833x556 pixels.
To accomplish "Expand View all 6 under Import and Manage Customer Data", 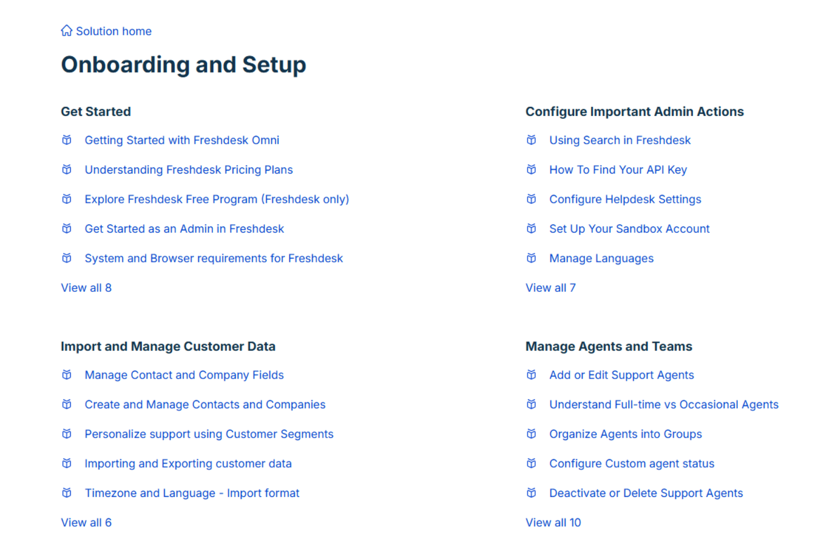I will [86, 522].
